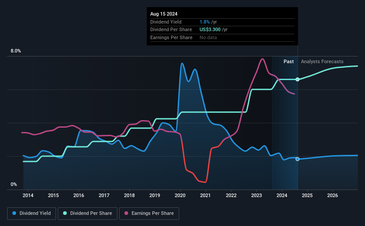Click the 0% y-axis label
The width and height of the screenshot is (365, 226).
pos(14,184)
